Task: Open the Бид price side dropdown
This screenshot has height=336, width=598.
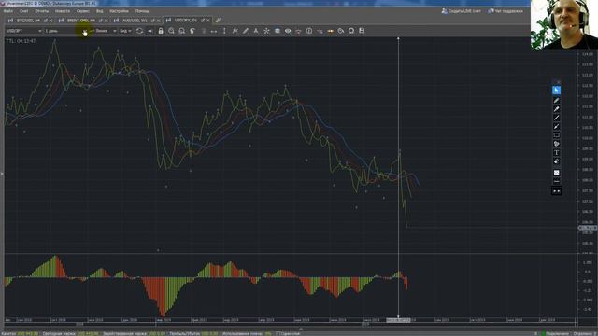Action: [125, 31]
